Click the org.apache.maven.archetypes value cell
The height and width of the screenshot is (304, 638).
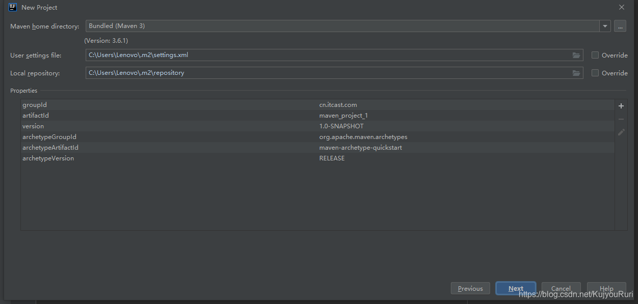tap(363, 137)
